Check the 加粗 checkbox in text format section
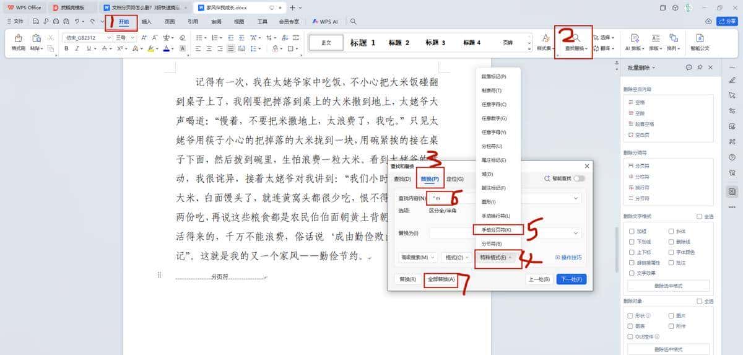 631,231
